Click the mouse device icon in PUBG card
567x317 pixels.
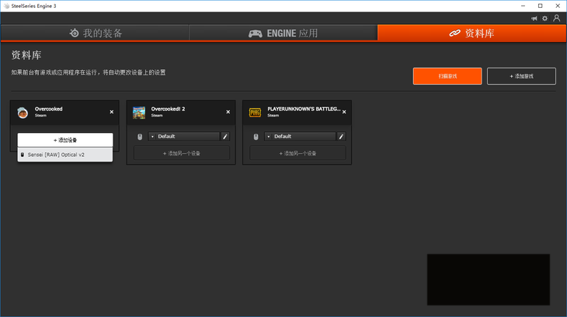256,137
